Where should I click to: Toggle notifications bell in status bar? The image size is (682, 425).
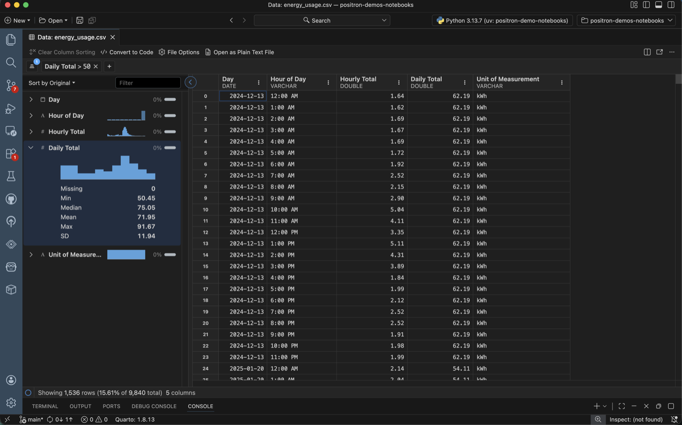674,419
